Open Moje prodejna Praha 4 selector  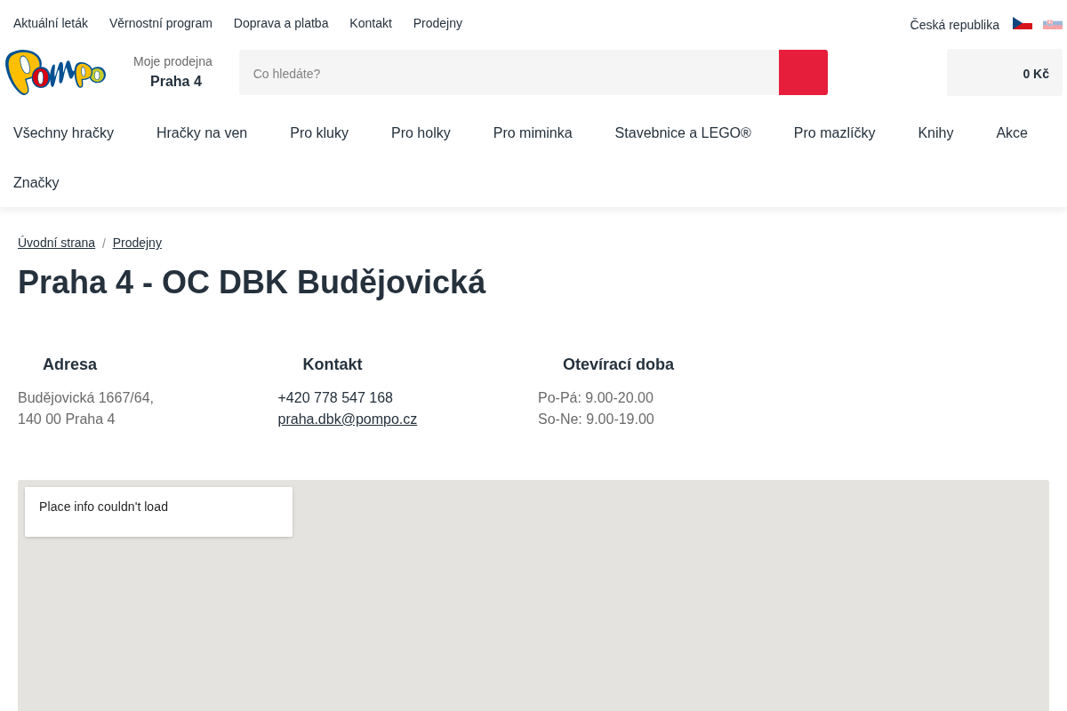click(x=172, y=72)
